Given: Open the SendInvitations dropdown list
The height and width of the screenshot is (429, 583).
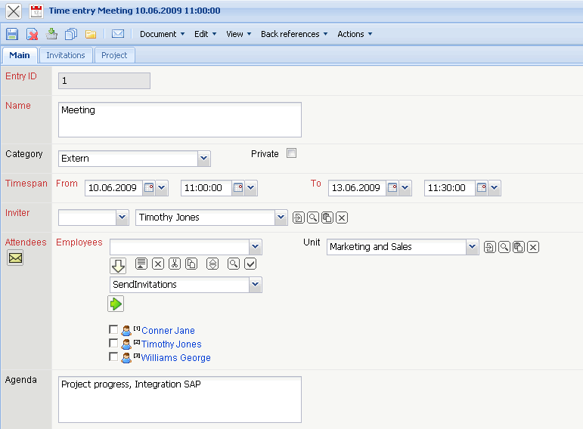Looking at the screenshot, I should (256, 285).
